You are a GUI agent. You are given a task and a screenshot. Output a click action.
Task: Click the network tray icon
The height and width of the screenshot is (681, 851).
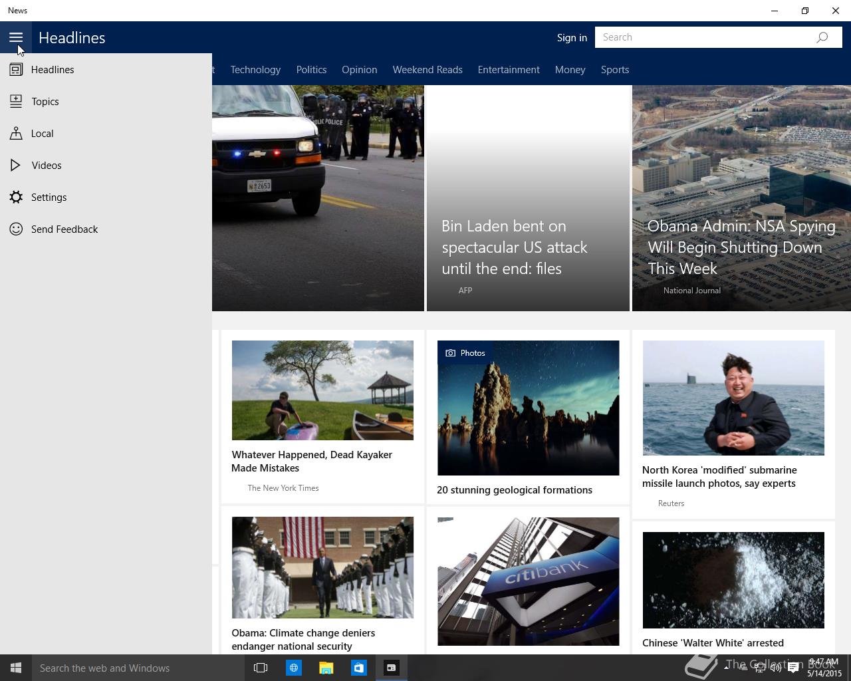click(759, 668)
